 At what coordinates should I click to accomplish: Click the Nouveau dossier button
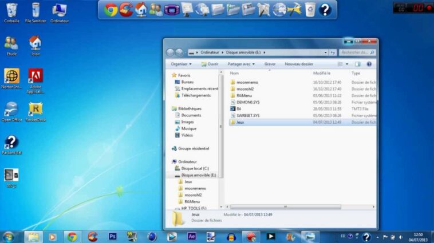tap(299, 64)
